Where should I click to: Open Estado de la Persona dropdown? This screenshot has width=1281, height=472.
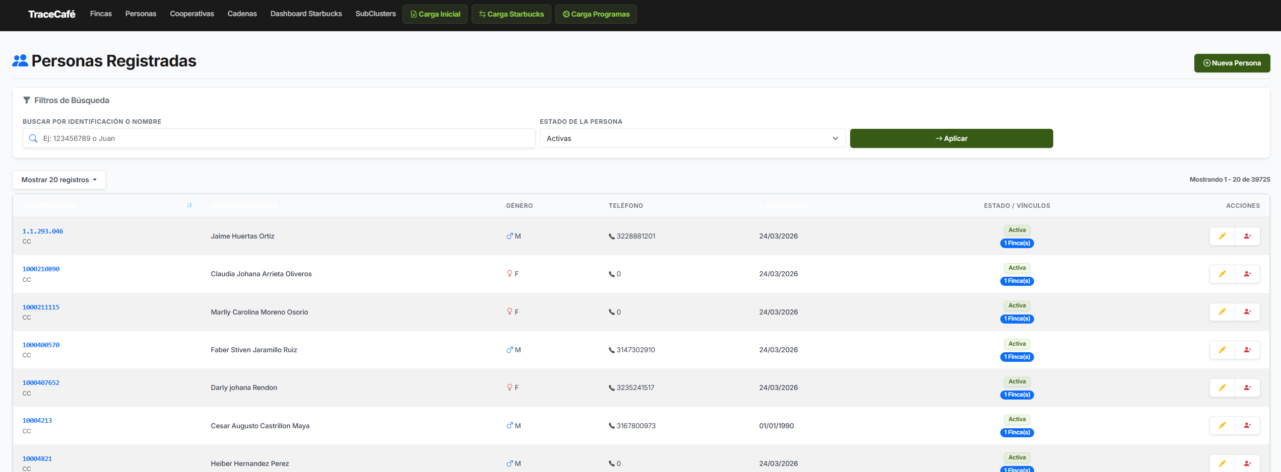coord(692,138)
